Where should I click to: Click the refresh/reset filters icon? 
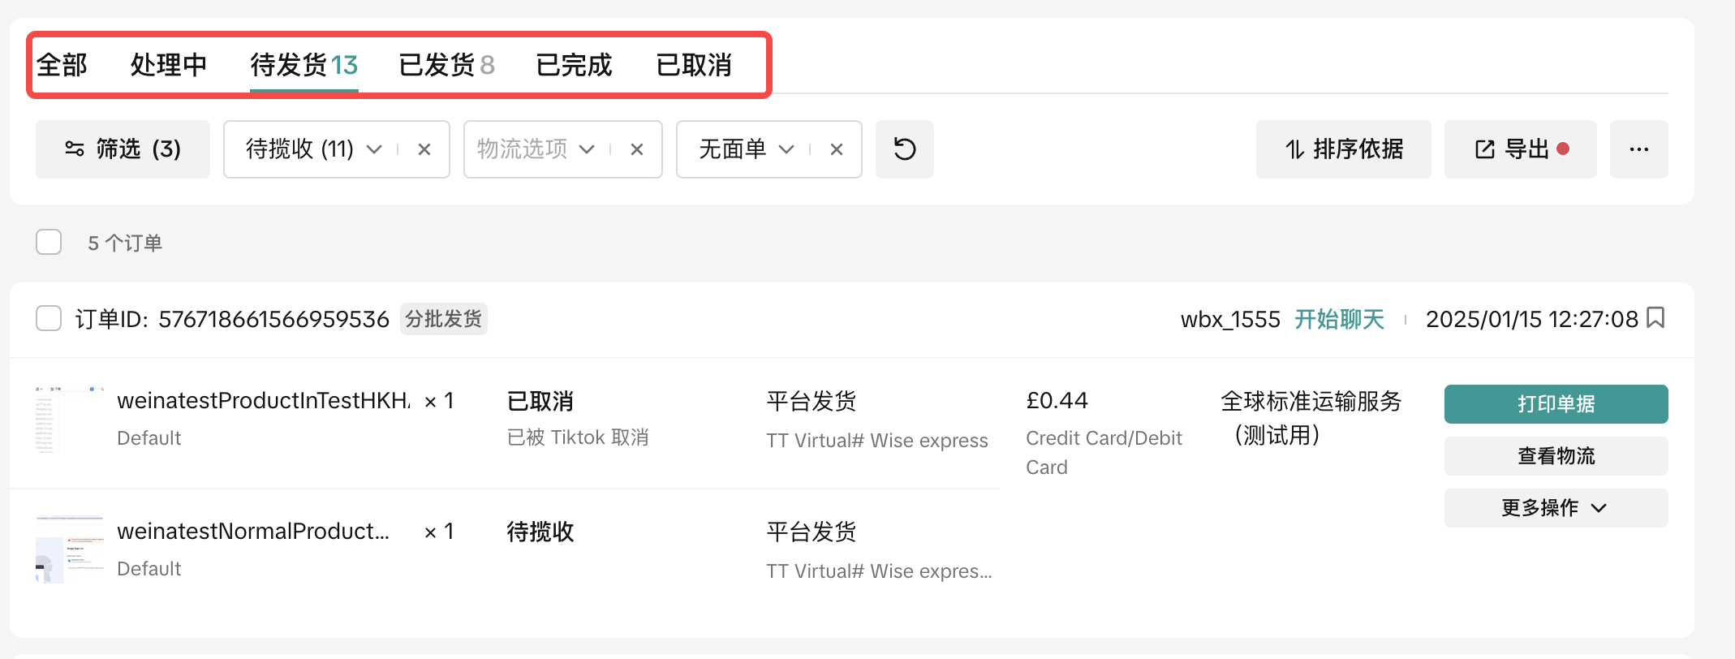tap(904, 149)
